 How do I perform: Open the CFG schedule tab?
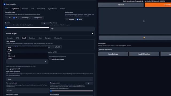[x=17, y=38]
